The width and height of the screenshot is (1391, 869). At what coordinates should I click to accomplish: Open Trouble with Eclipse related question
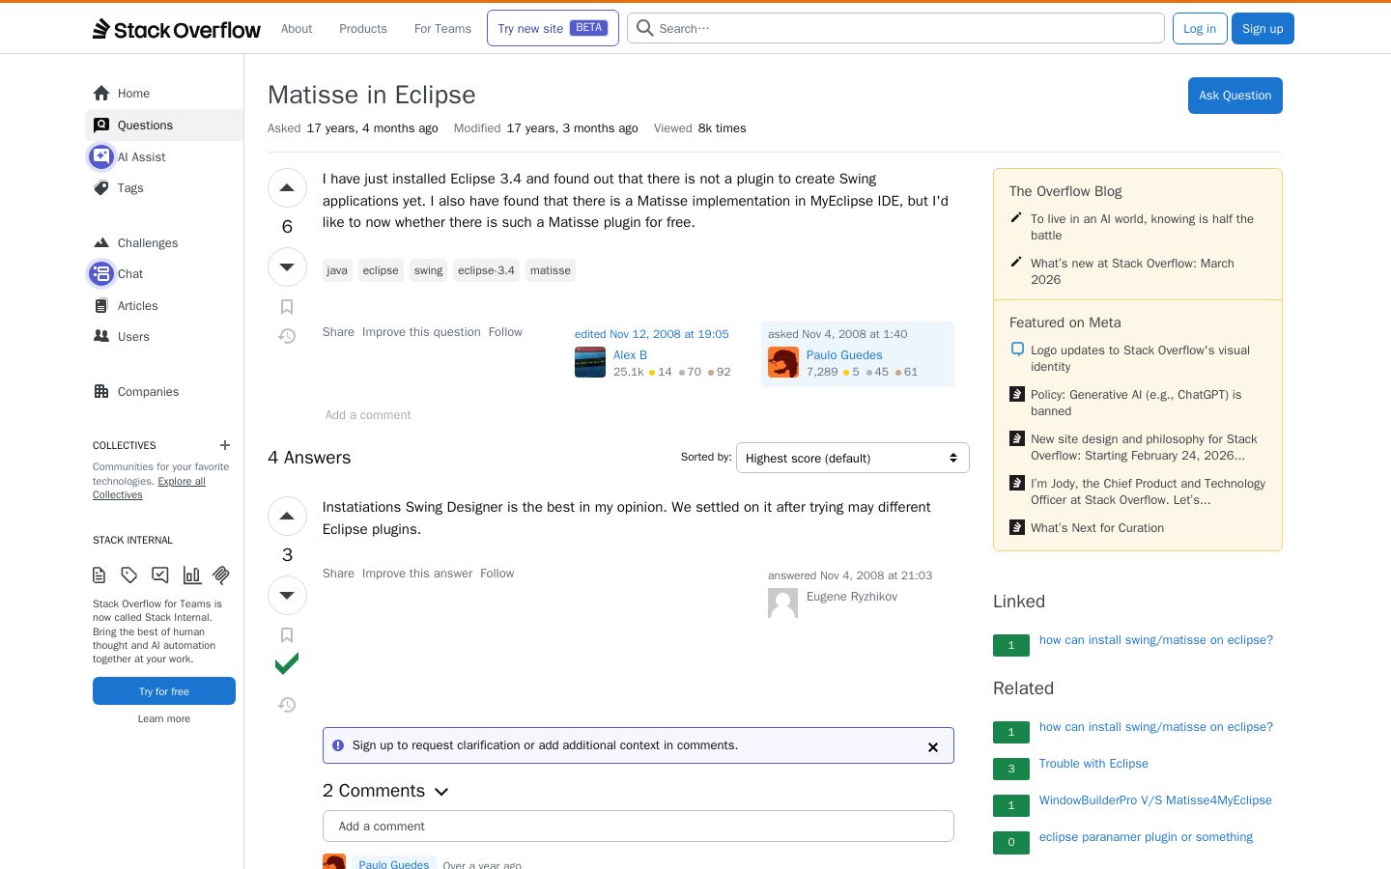[1093, 764]
